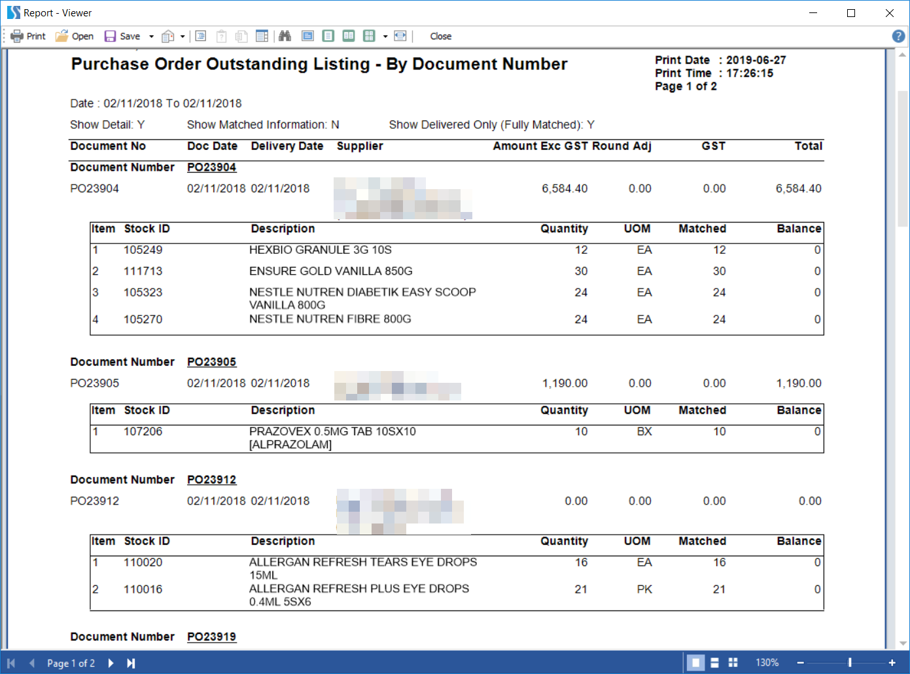Click the BX unit of measure cell
The image size is (910, 674).
click(x=644, y=432)
